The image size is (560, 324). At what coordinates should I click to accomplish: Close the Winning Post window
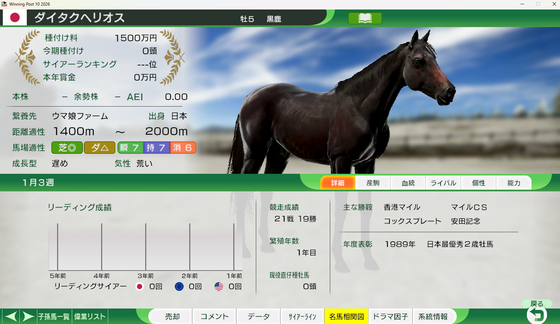pyautogui.click(x=554, y=4)
